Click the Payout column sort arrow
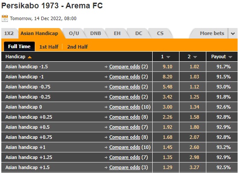The height and width of the screenshot is (173, 238). (230, 57)
